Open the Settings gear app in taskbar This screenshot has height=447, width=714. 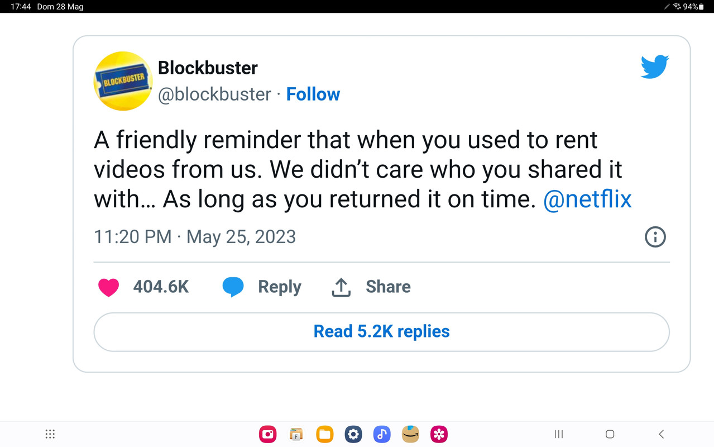(x=353, y=434)
